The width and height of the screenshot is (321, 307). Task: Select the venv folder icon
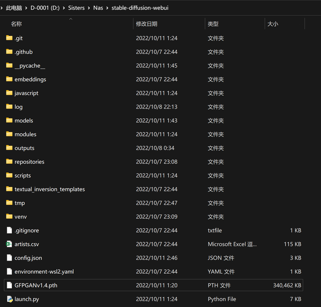point(9,216)
